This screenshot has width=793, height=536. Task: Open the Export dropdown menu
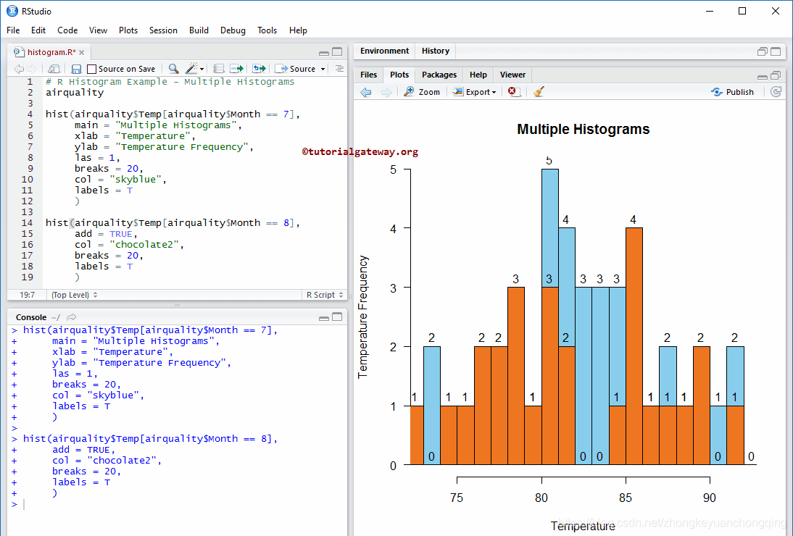pyautogui.click(x=474, y=92)
